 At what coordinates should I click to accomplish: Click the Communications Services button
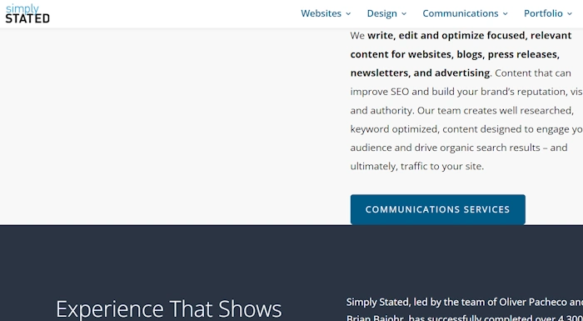[437, 209]
